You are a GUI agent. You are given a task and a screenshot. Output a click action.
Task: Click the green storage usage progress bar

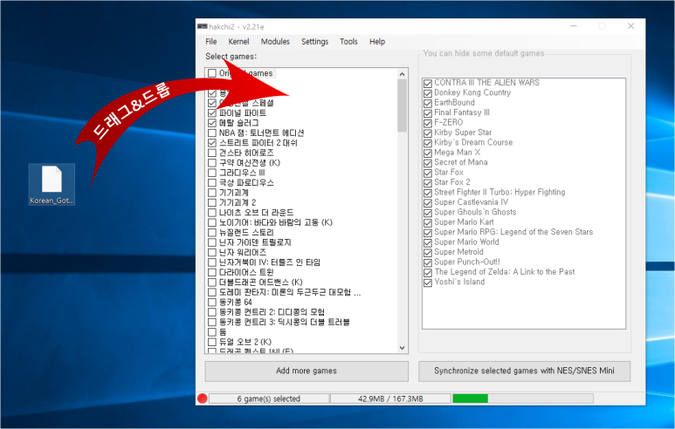[x=471, y=398]
